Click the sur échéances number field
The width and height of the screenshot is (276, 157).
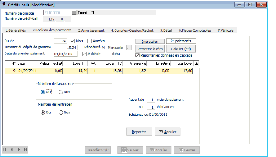tap(151, 107)
